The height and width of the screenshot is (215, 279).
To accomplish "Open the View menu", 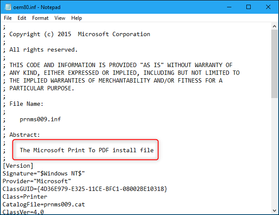I will tap(60, 18).
